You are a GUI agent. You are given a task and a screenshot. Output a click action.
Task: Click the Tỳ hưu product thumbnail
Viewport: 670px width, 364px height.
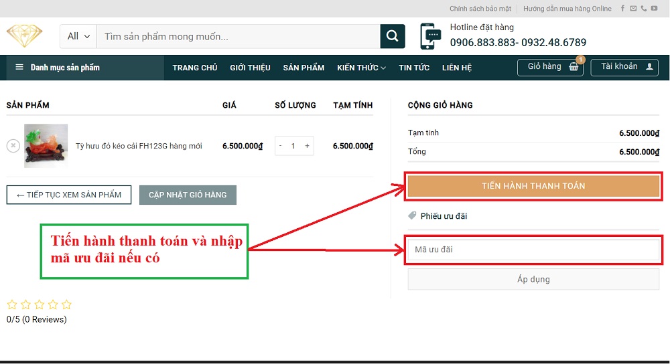point(46,145)
